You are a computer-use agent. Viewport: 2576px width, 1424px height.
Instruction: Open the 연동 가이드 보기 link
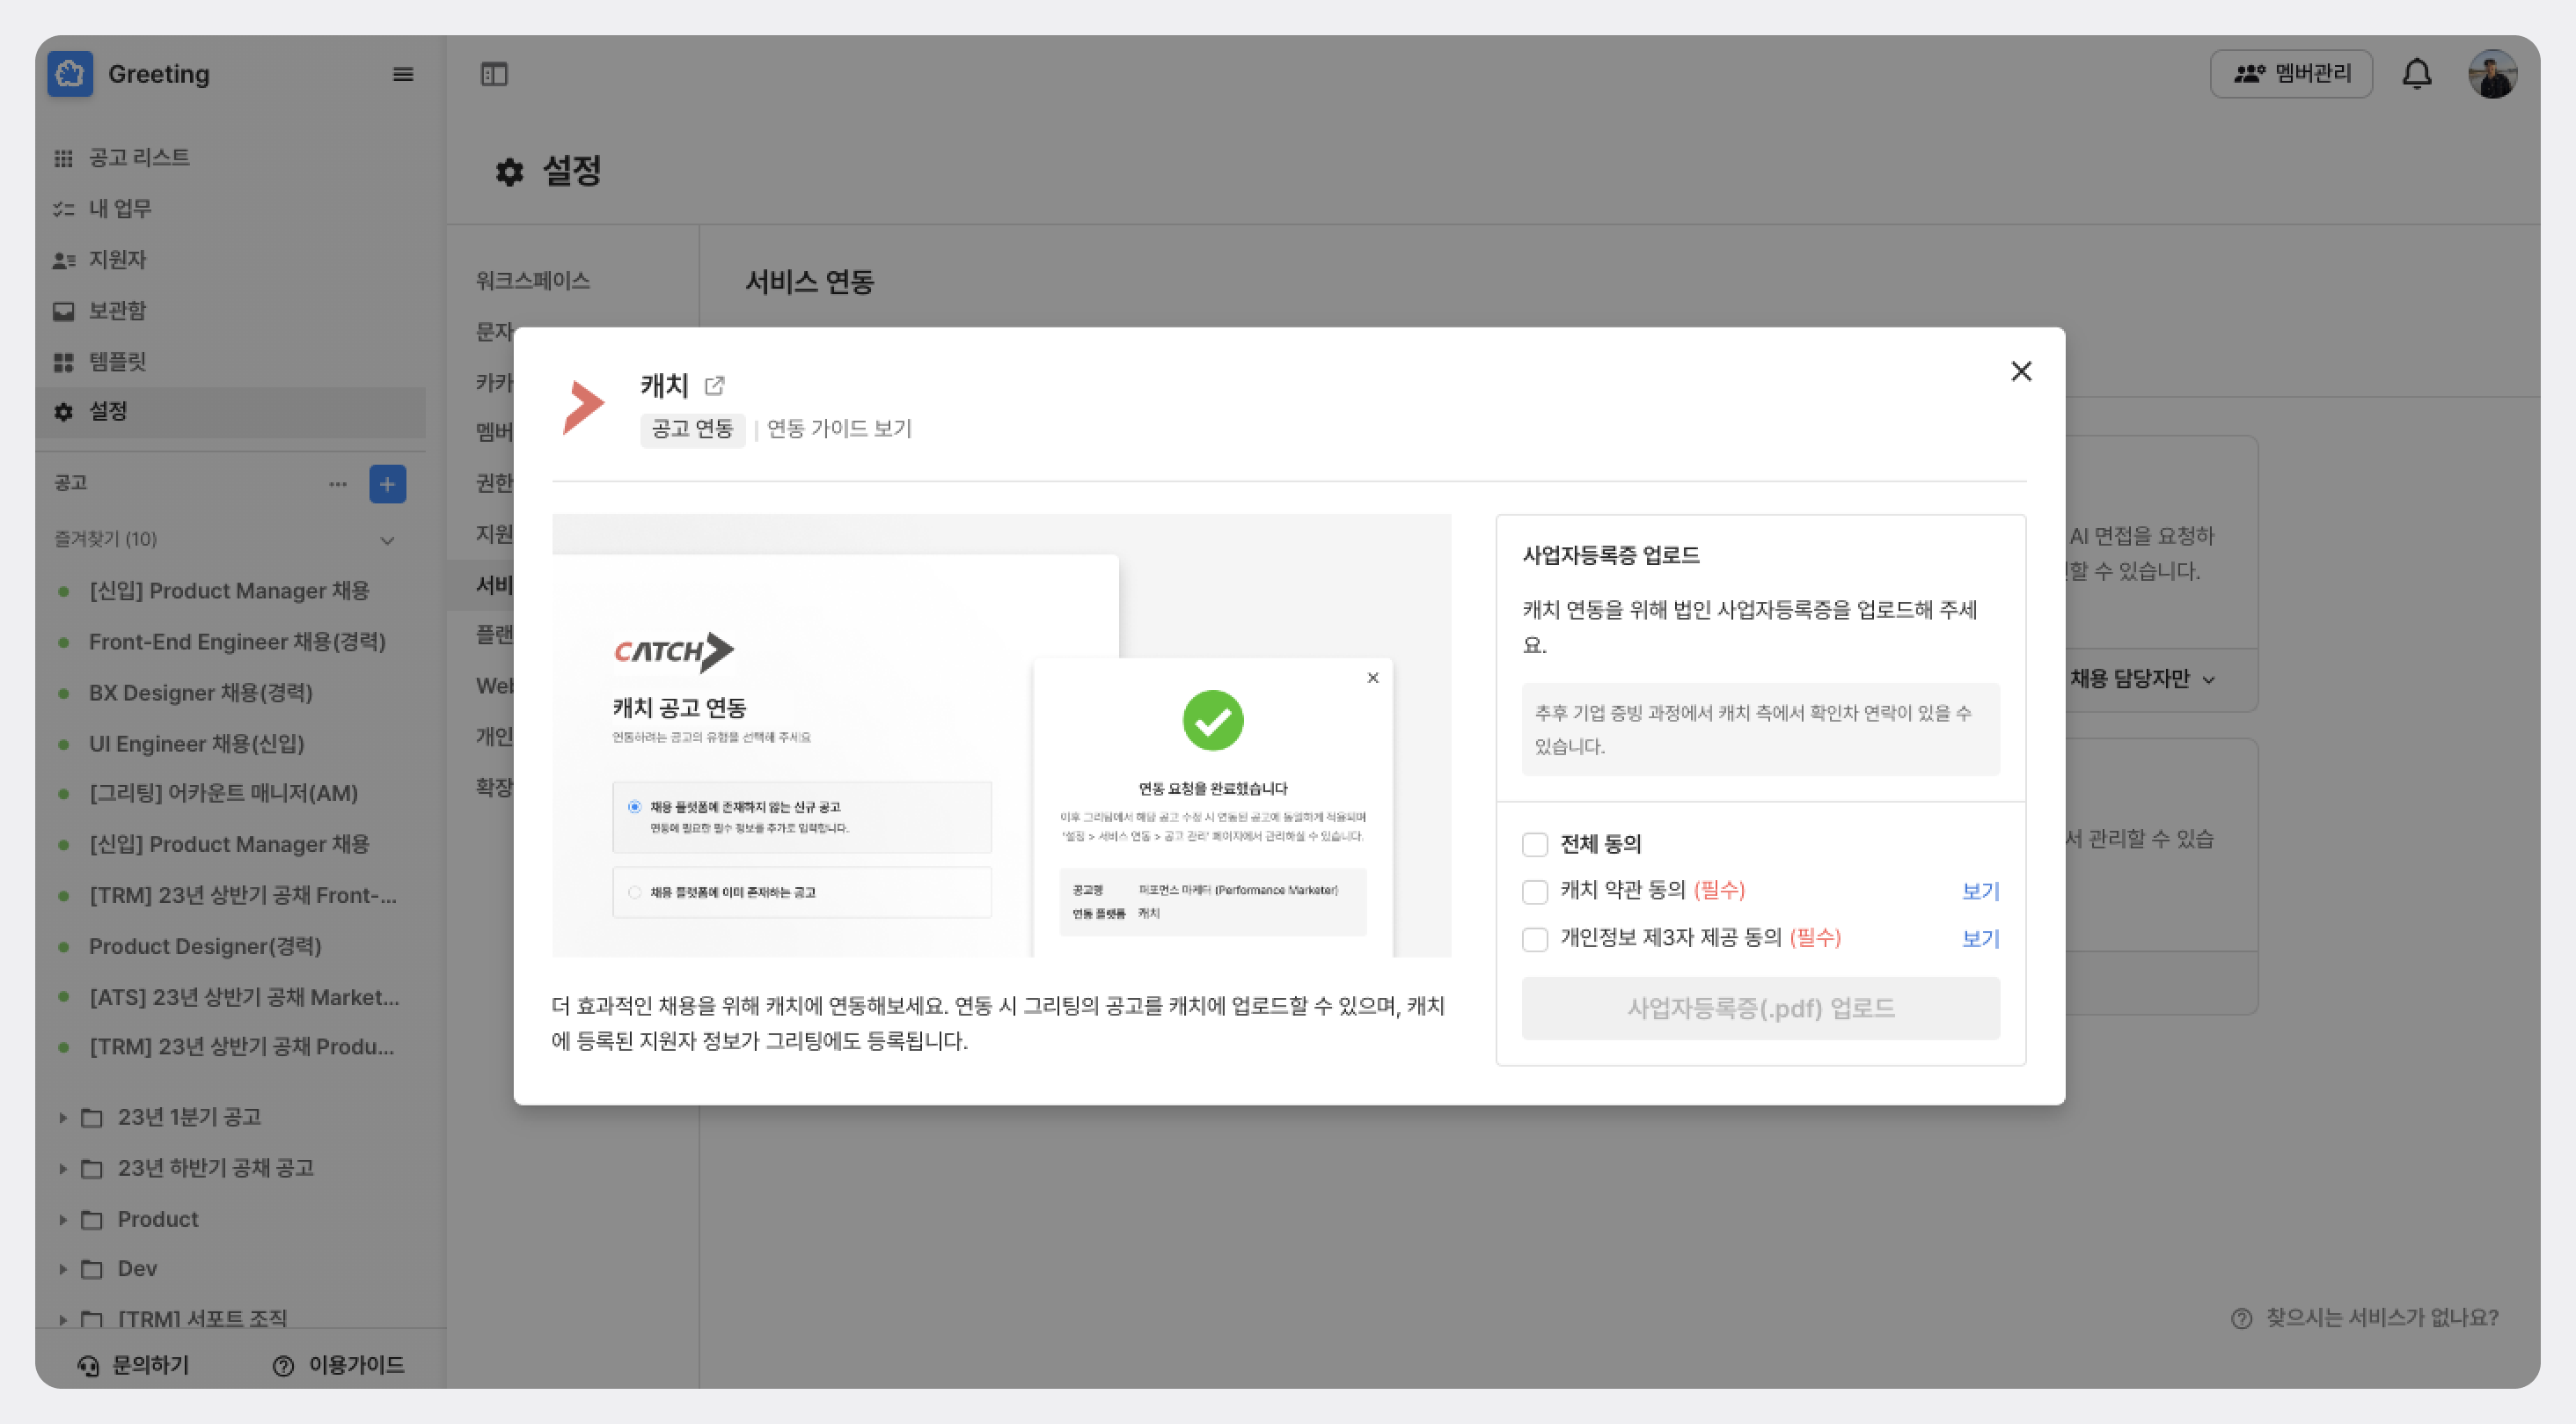click(838, 429)
